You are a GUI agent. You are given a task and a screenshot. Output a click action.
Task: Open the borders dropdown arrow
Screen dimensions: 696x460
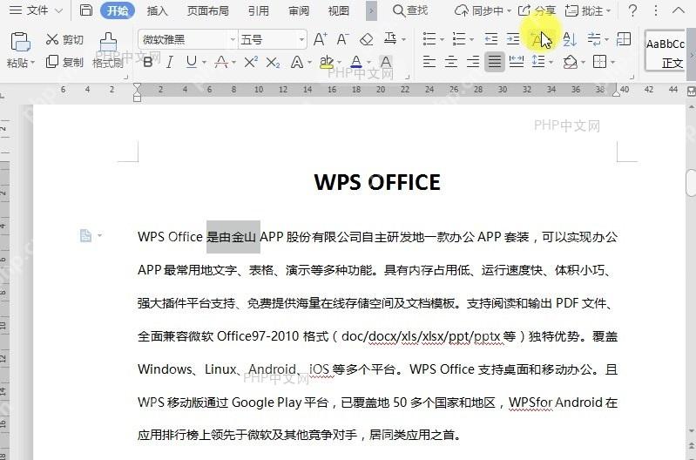point(613,62)
